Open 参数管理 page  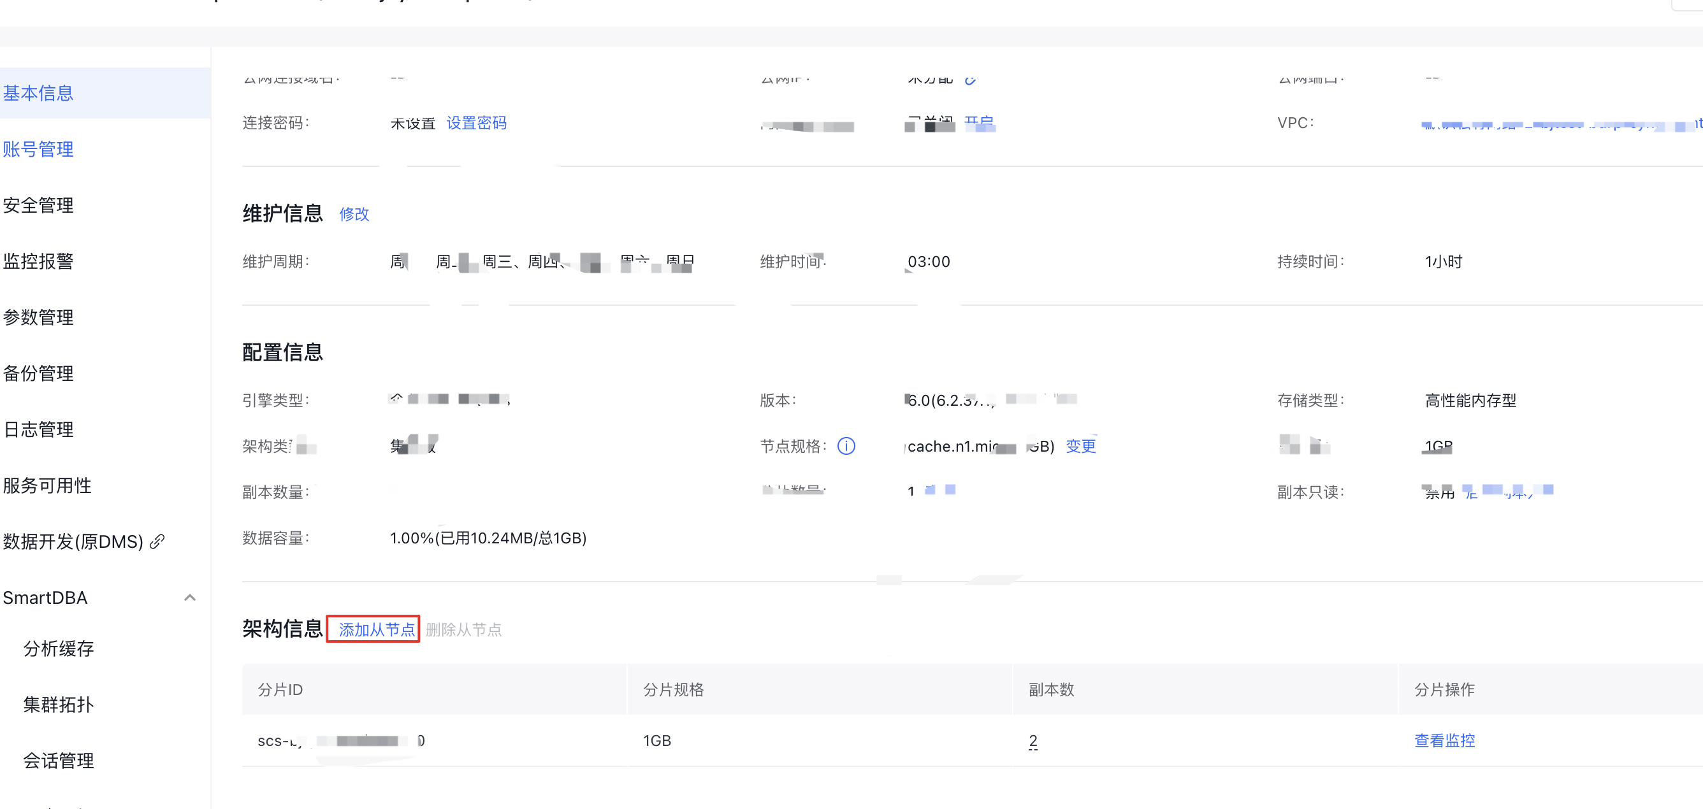point(38,318)
